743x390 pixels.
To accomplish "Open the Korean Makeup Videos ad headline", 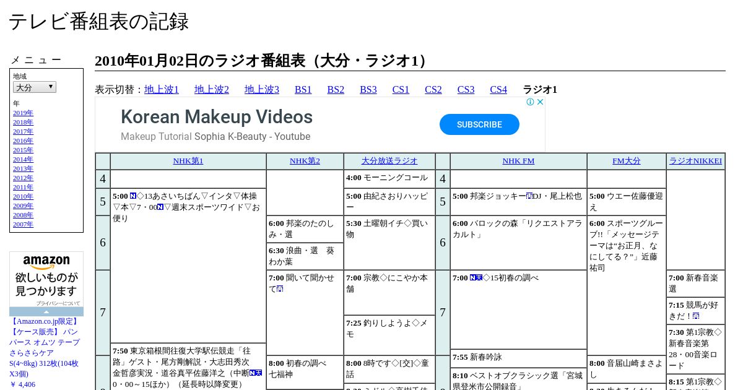I will pyautogui.click(x=217, y=117).
